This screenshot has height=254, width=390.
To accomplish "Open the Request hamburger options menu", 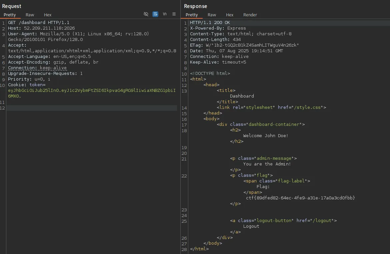I will click(x=174, y=14).
